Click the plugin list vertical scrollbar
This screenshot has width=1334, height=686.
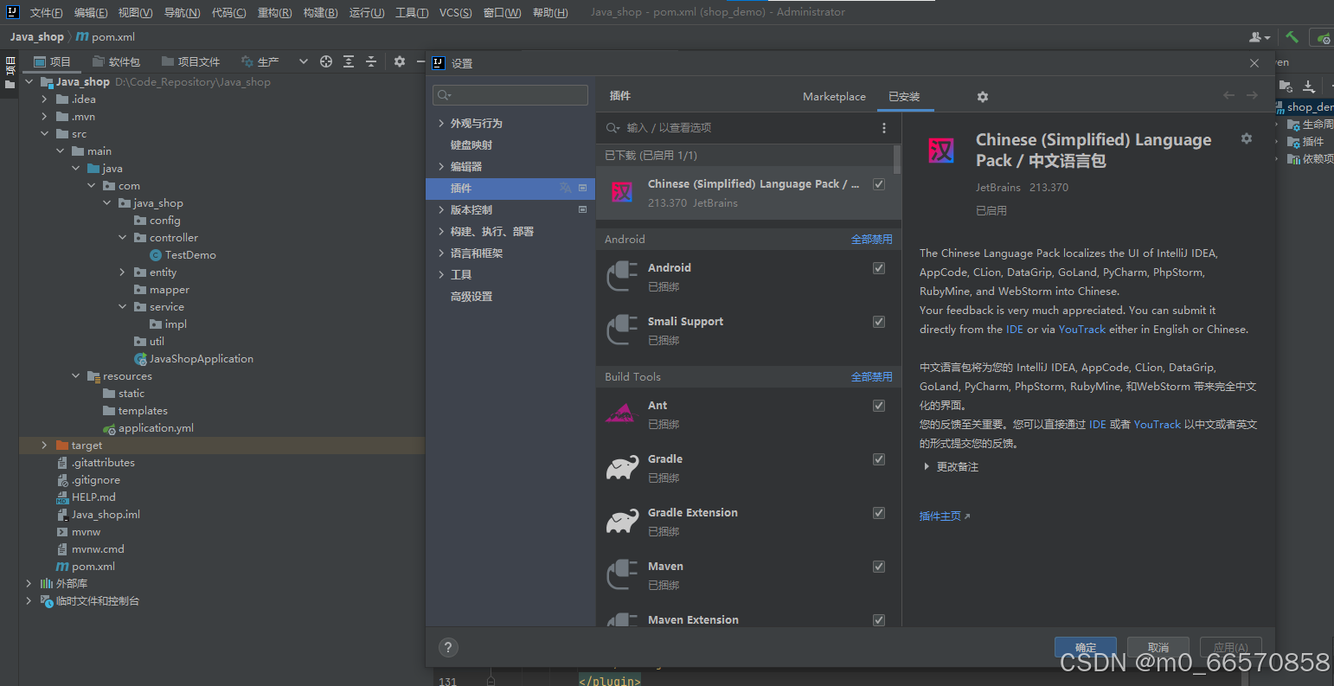(897, 158)
